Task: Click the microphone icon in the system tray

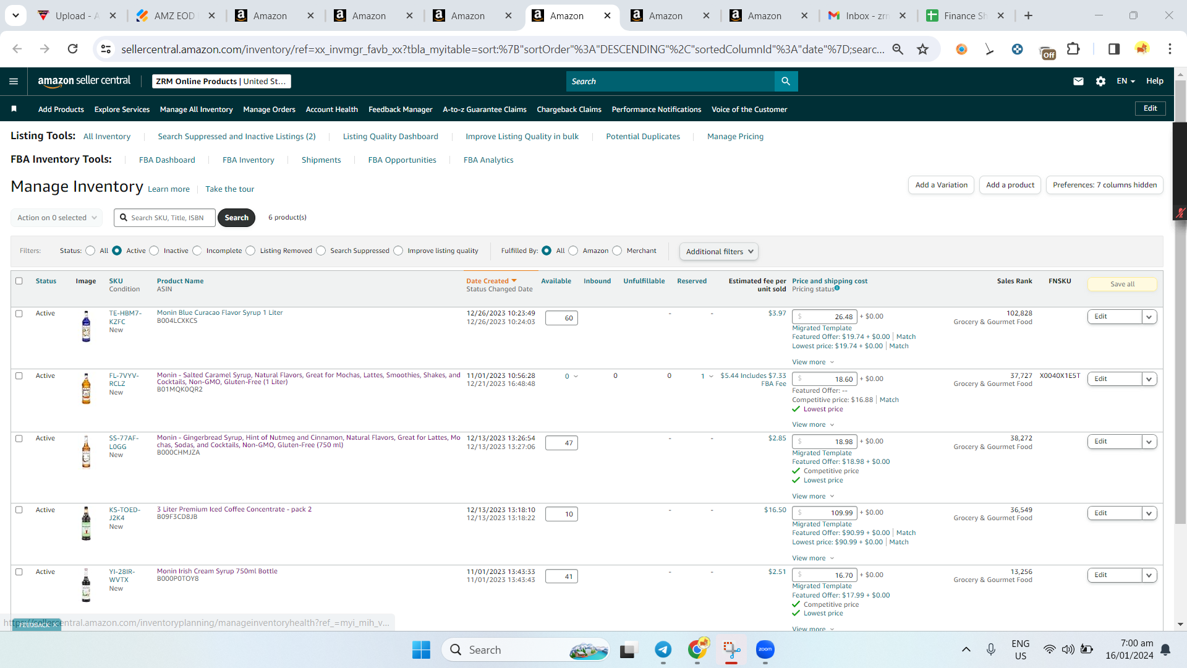Action: click(x=991, y=649)
